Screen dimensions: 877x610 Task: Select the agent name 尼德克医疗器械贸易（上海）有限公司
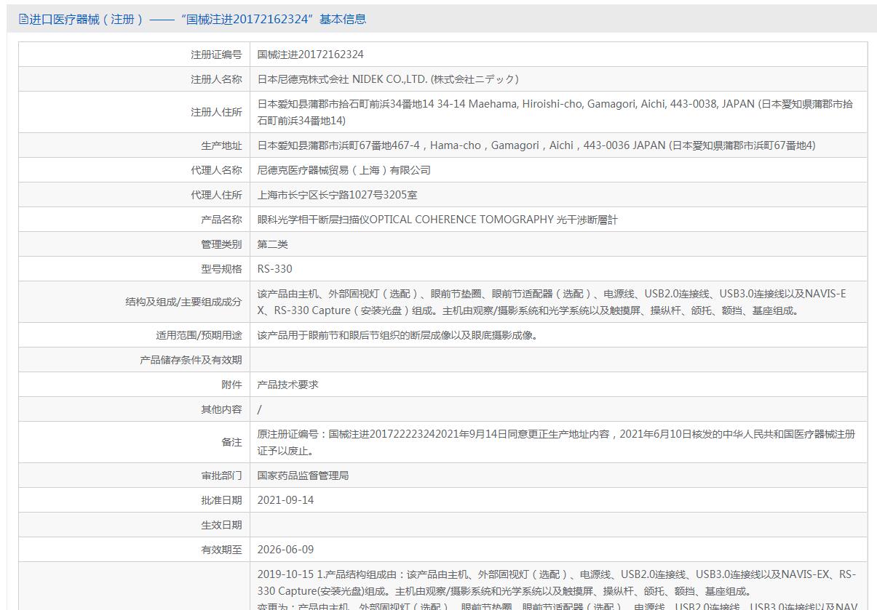pyautogui.click(x=344, y=170)
